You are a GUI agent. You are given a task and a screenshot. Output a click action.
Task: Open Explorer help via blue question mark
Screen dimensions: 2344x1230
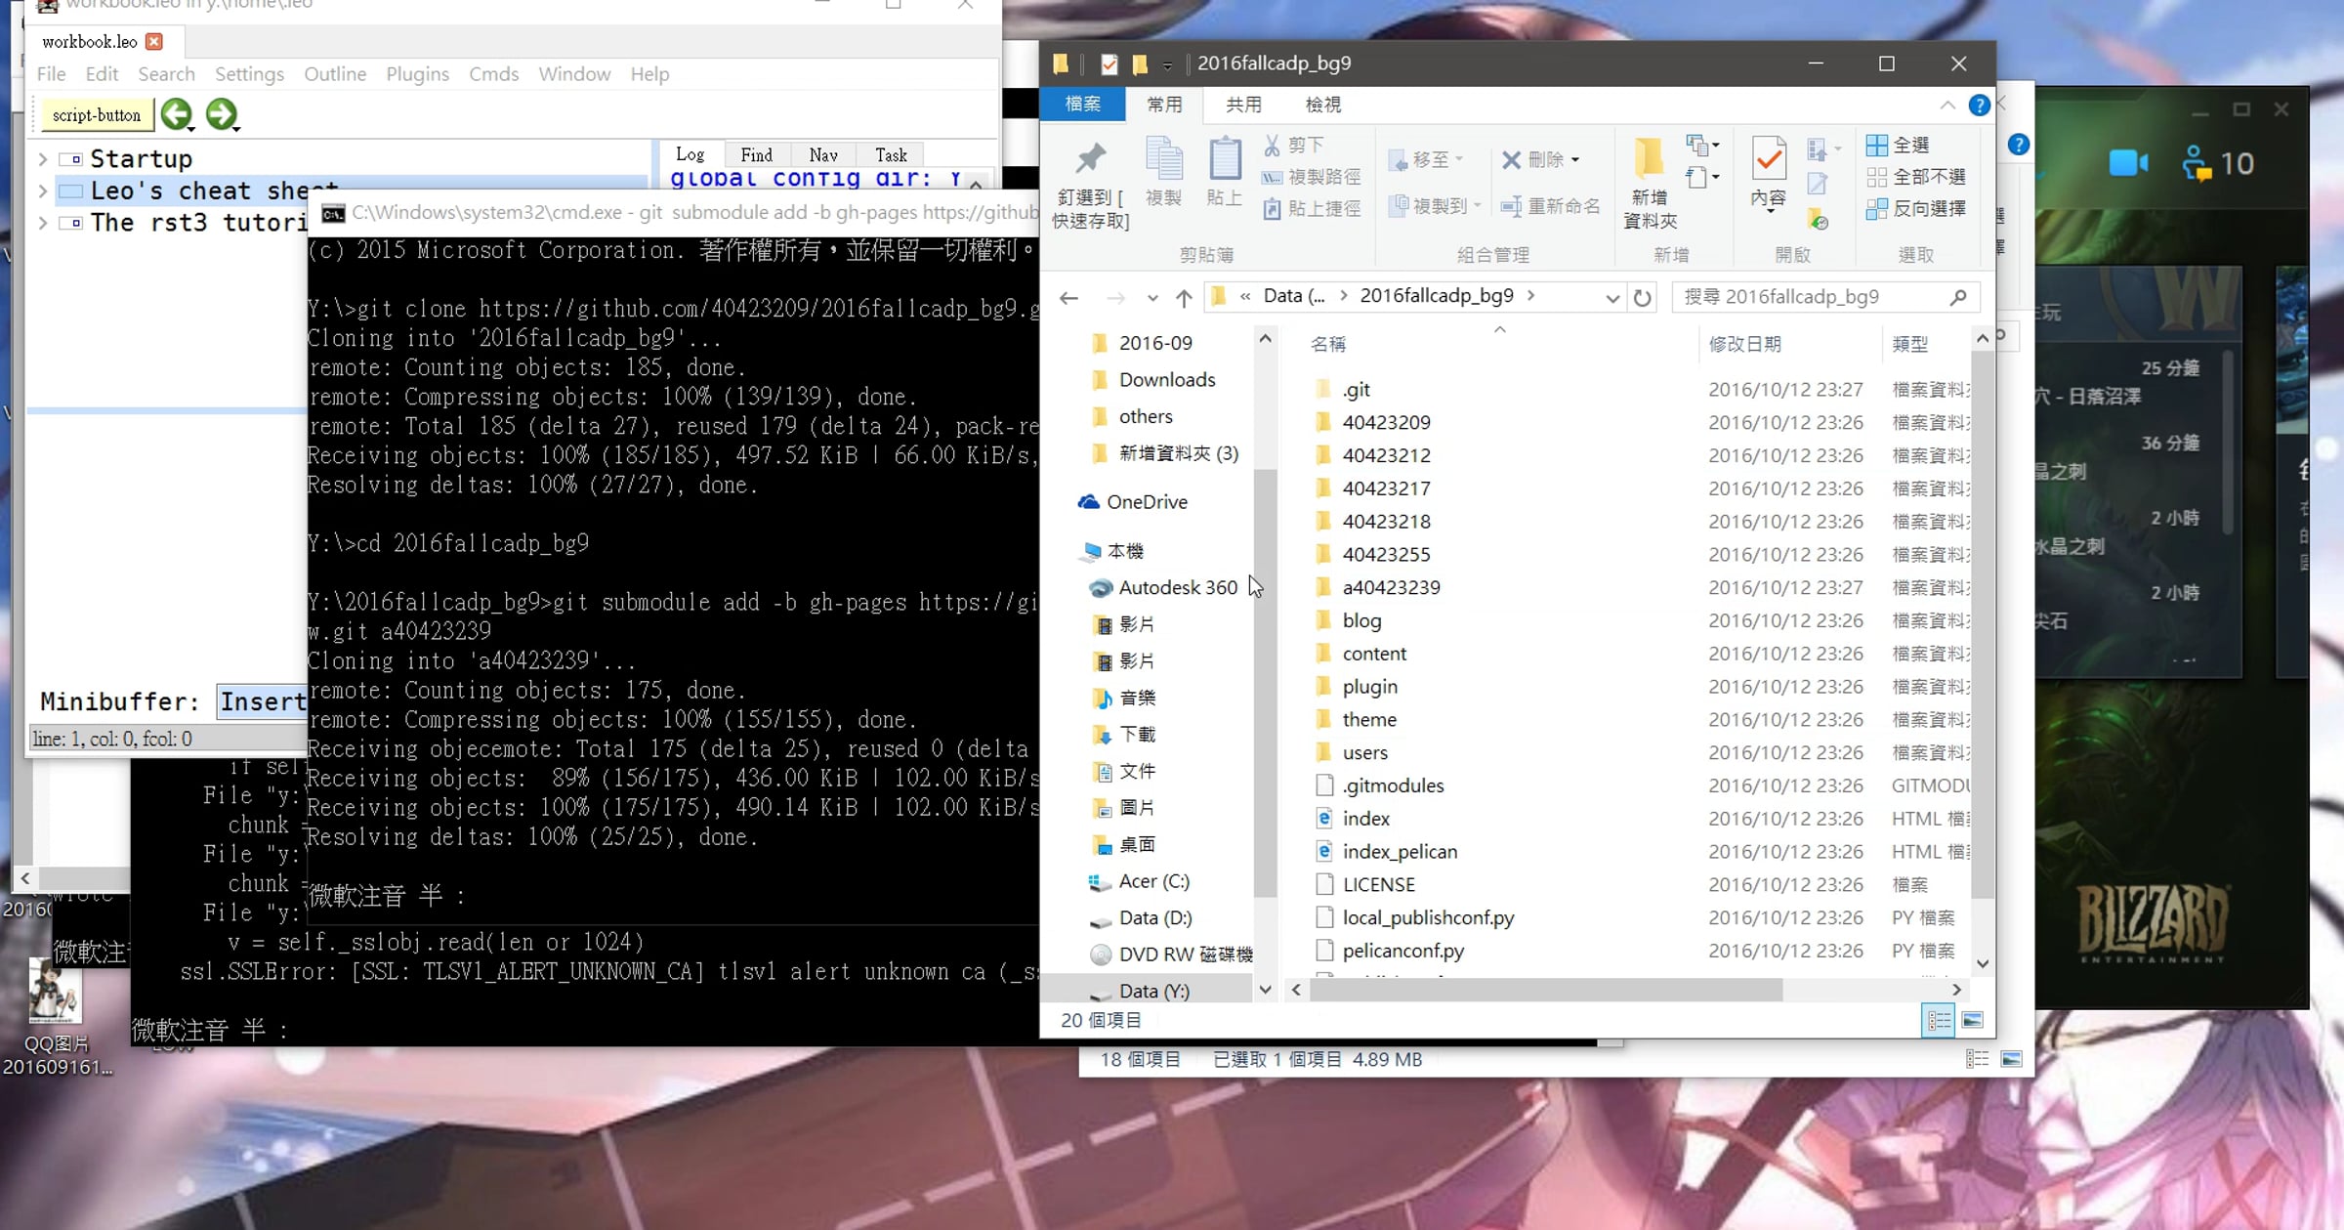coord(1979,105)
